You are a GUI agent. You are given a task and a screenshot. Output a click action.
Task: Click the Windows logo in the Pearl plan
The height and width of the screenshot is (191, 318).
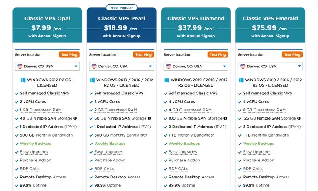pos(92,80)
